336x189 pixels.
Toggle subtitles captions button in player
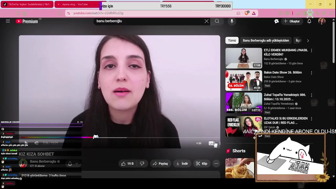tap(211, 143)
